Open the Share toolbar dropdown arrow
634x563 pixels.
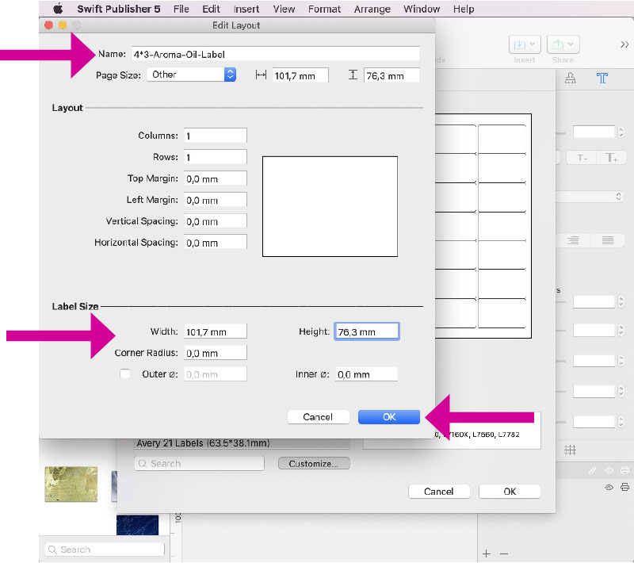(x=571, y=44)
